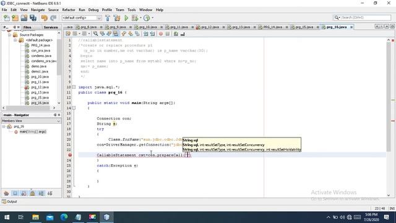Viewport: 396px width, 223px height.
Task: Click the Open Project toolbar icon
Action: [24, 18]
